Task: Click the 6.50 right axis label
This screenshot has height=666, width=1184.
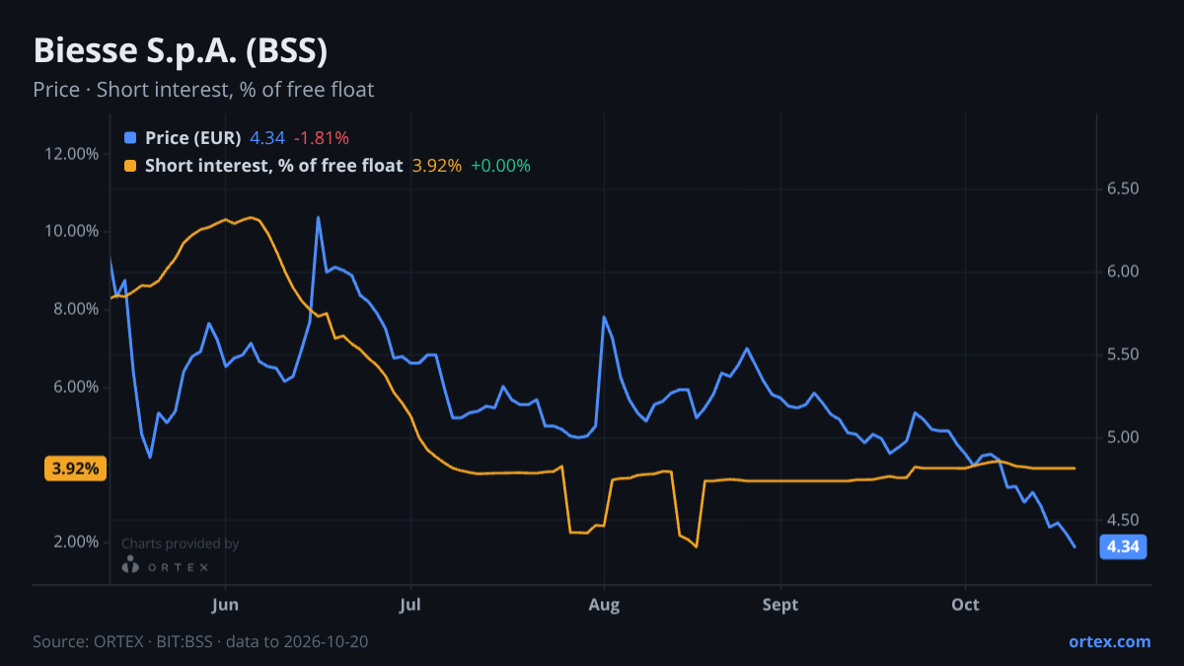Action: coord(1124,188)
